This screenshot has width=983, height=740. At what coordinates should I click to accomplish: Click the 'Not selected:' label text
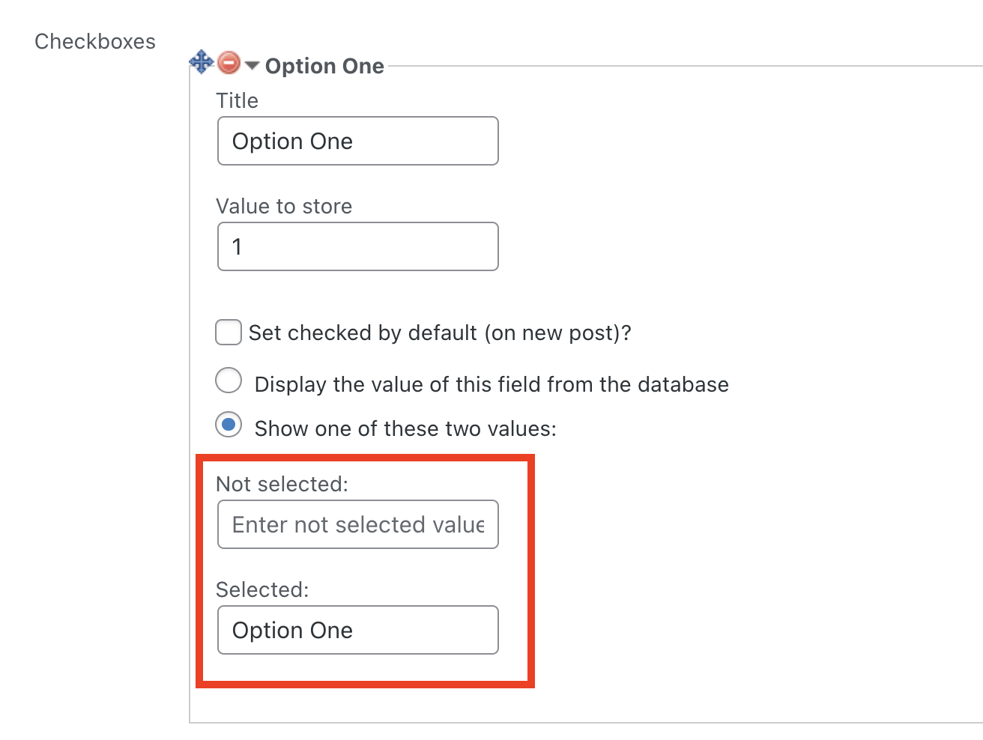pos(282,484)
